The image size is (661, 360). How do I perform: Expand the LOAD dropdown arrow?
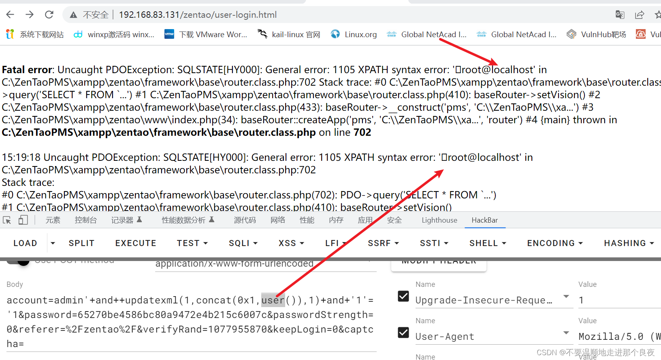pyautogui.click(x=53, y=243)
